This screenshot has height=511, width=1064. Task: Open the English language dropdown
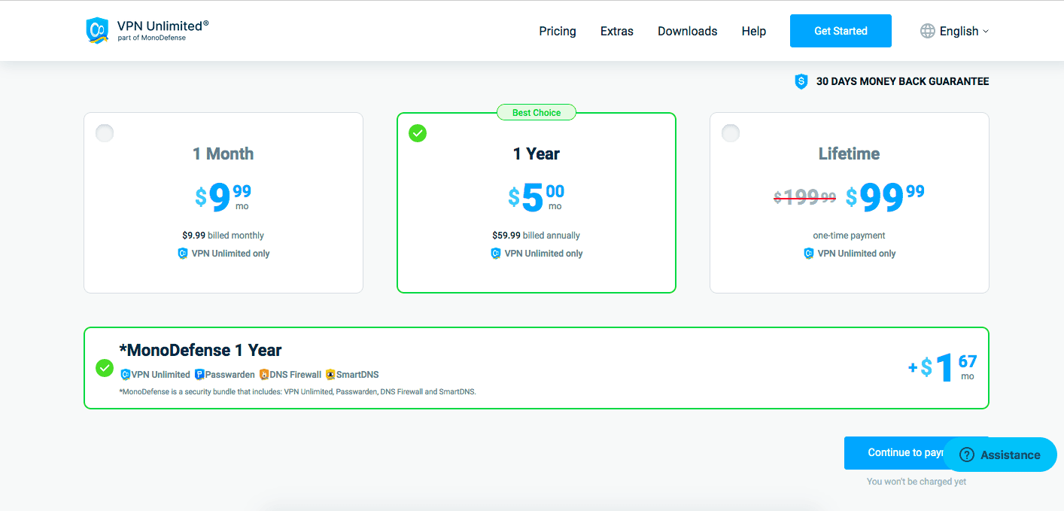955,31
